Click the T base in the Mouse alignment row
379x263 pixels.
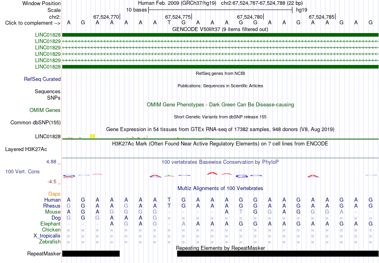241,212
